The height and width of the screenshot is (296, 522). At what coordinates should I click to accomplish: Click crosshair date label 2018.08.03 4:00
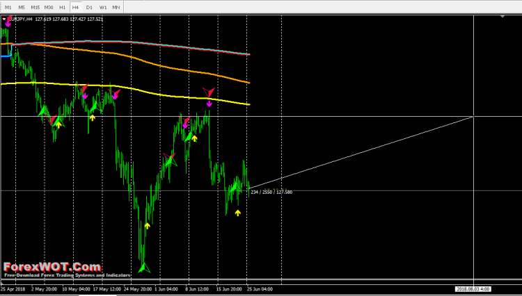coord(473,289)
